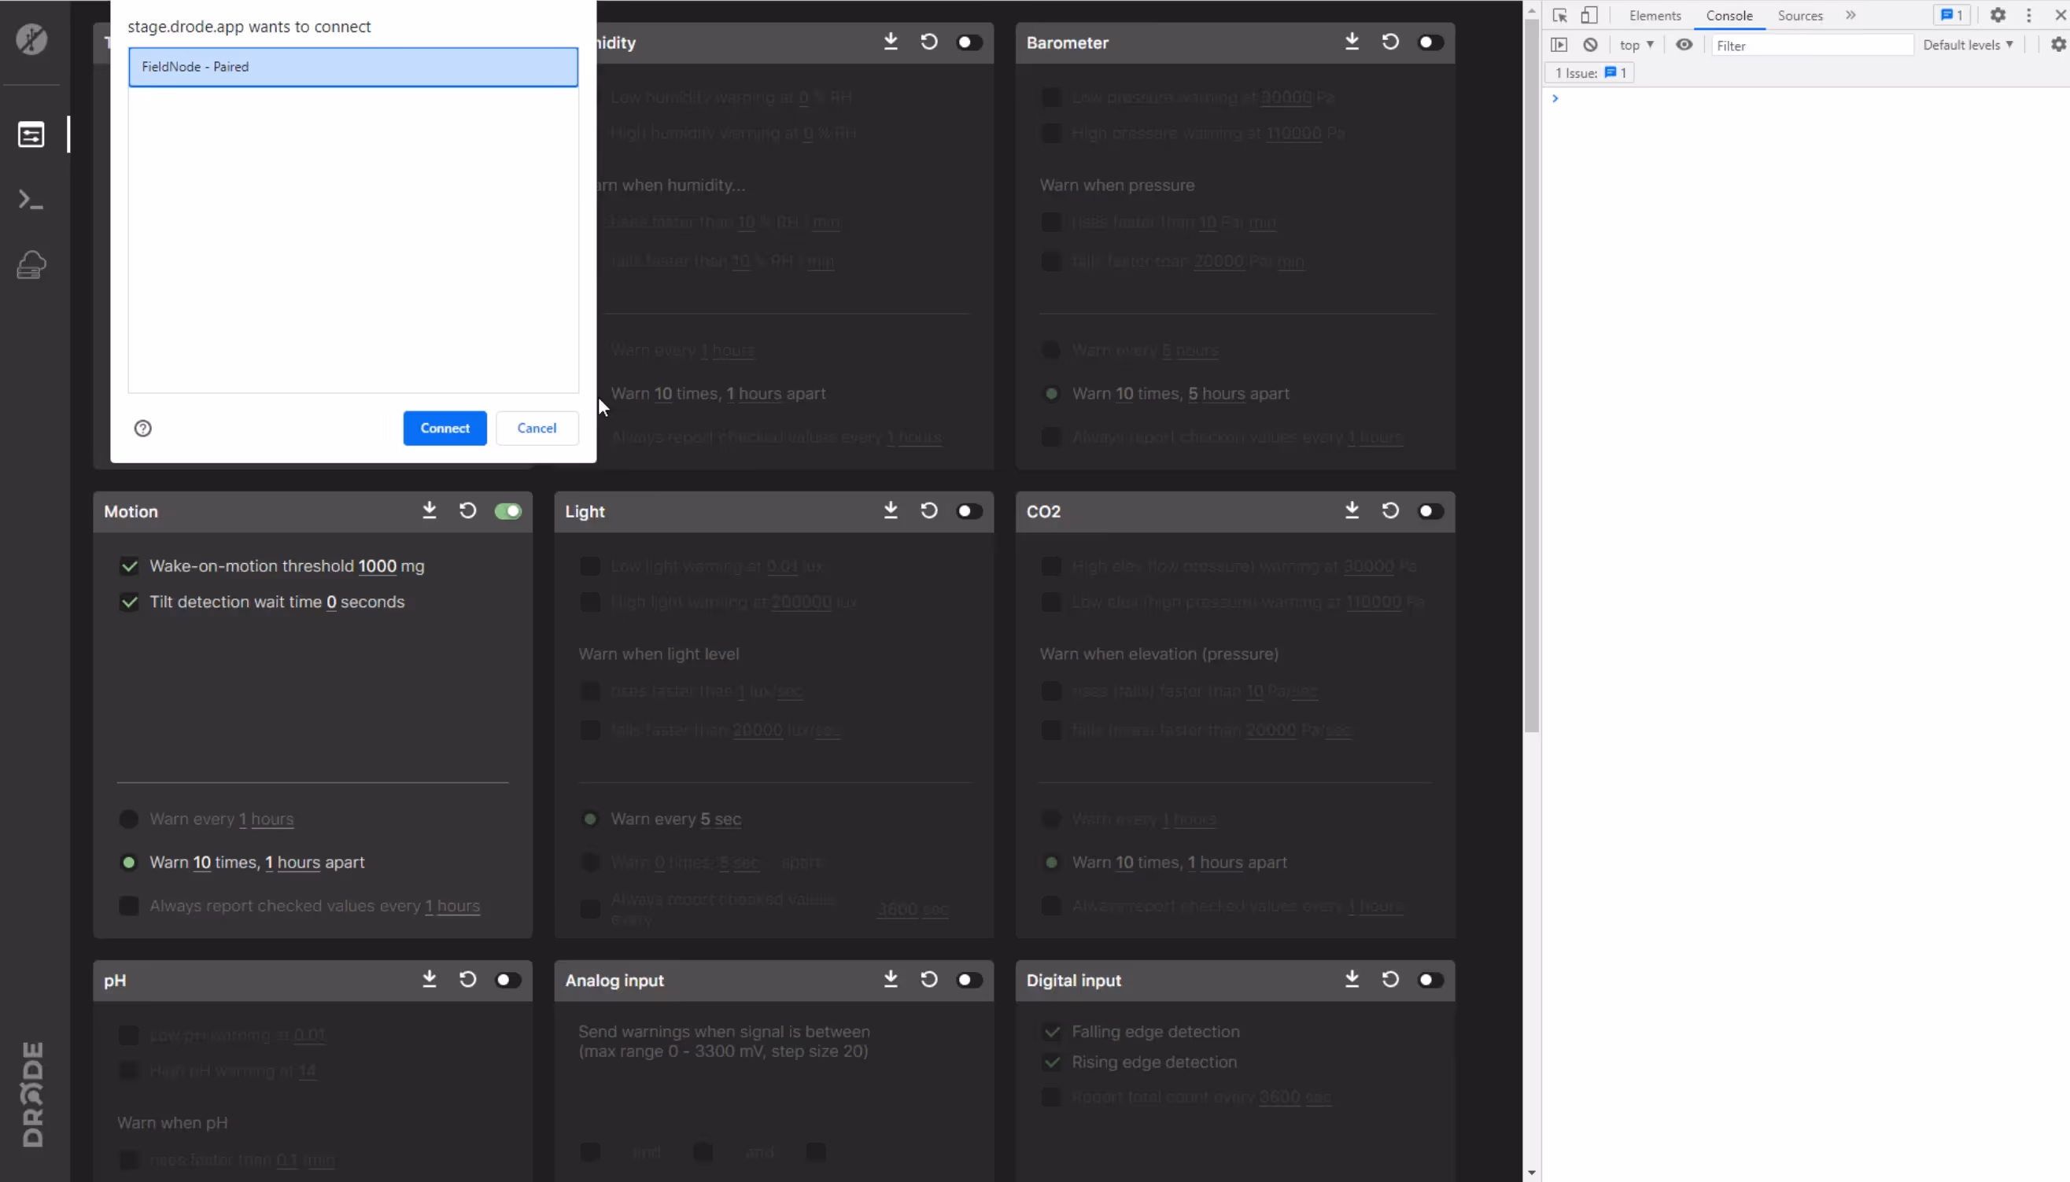Focus the console Filter field
The image size is (2070, 1182).
[x=1812, y=46]
